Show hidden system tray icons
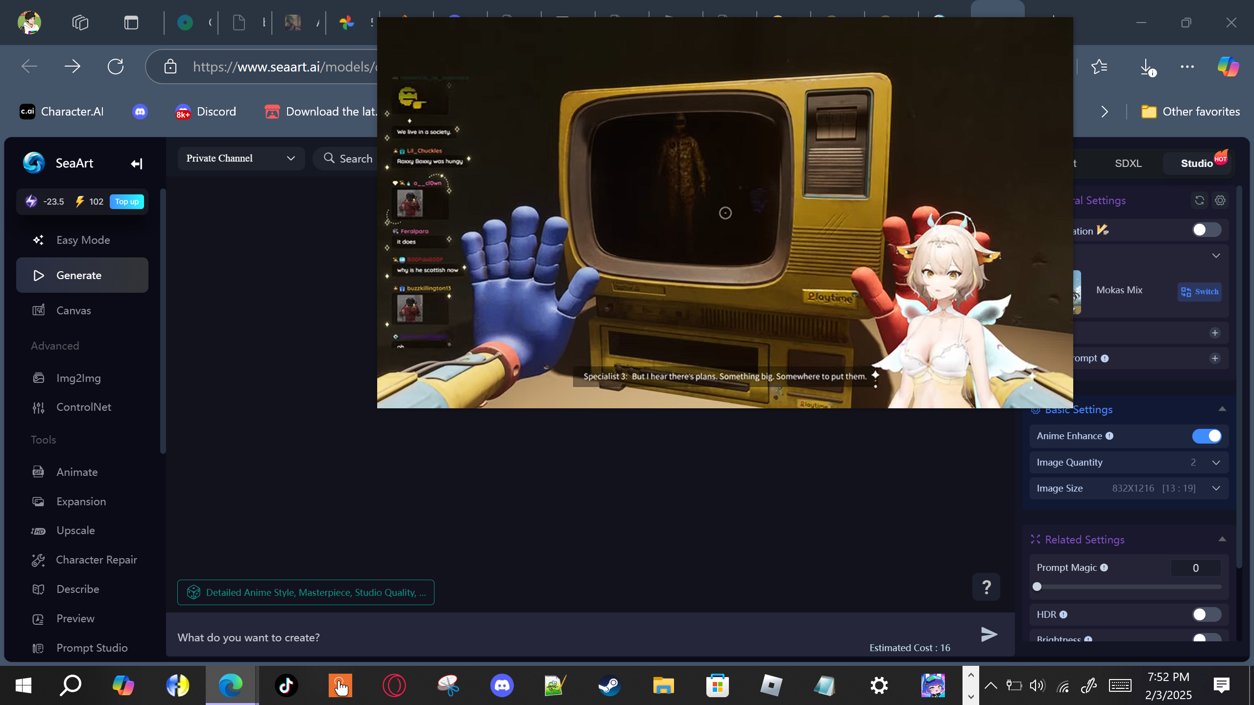 (990, 685)
